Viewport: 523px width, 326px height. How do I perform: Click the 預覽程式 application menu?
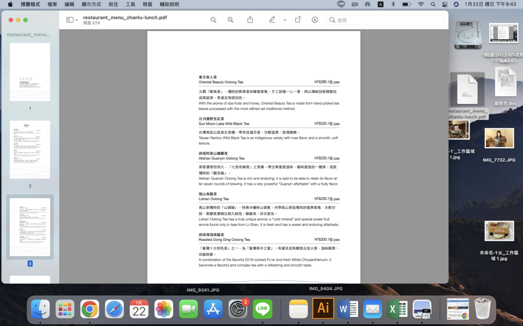coord(30,4)
